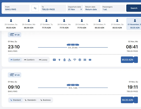Click the № 38 train number badge
This screenshot has width=141, height=109.
click(15, 35)
